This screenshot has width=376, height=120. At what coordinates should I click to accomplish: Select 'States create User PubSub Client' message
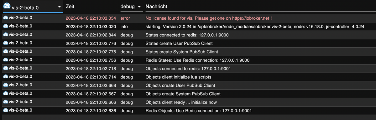click(x=179, y=43)
